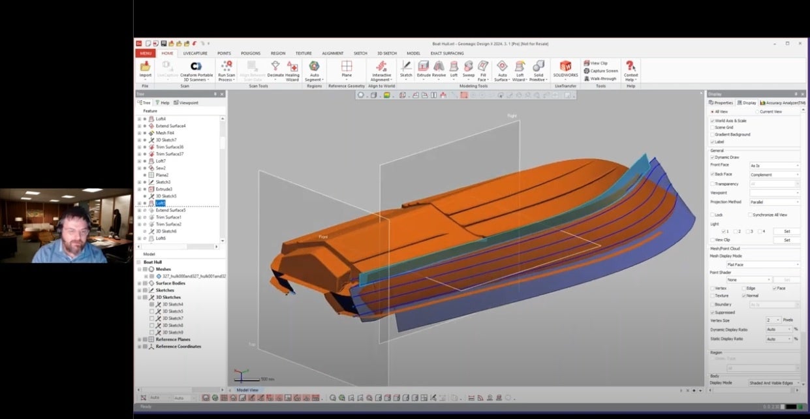This screenshot has width=810, height=419.
Task: Click the Plane reference geometry icon
Action: pos(347,69)
